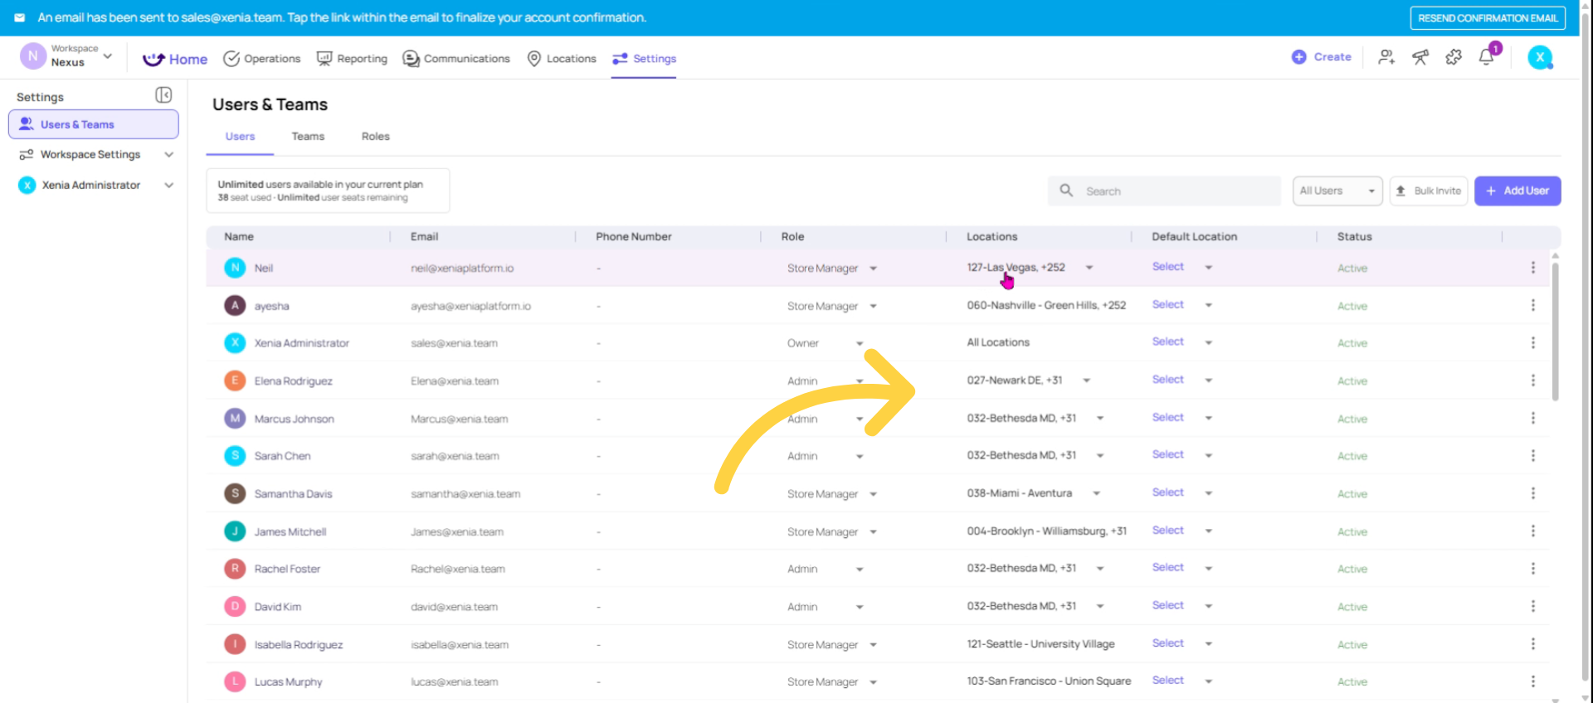Switch to the Teams tab
The height and width of the screenshot is (703, 1593).
click(x=308, y=137)
